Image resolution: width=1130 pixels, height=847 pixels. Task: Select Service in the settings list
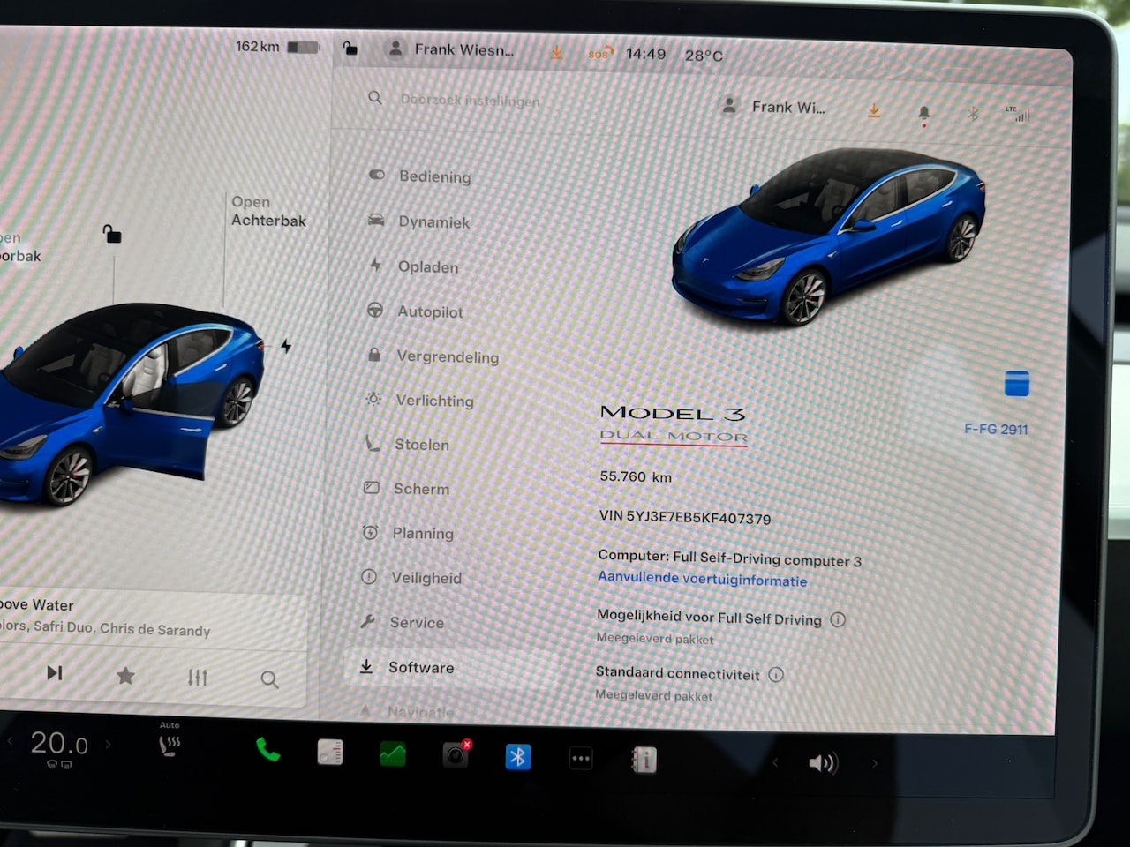[402, 622]
